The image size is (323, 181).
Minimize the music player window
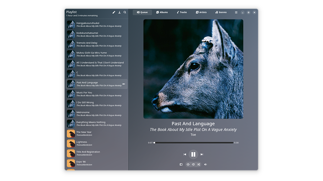243,12
